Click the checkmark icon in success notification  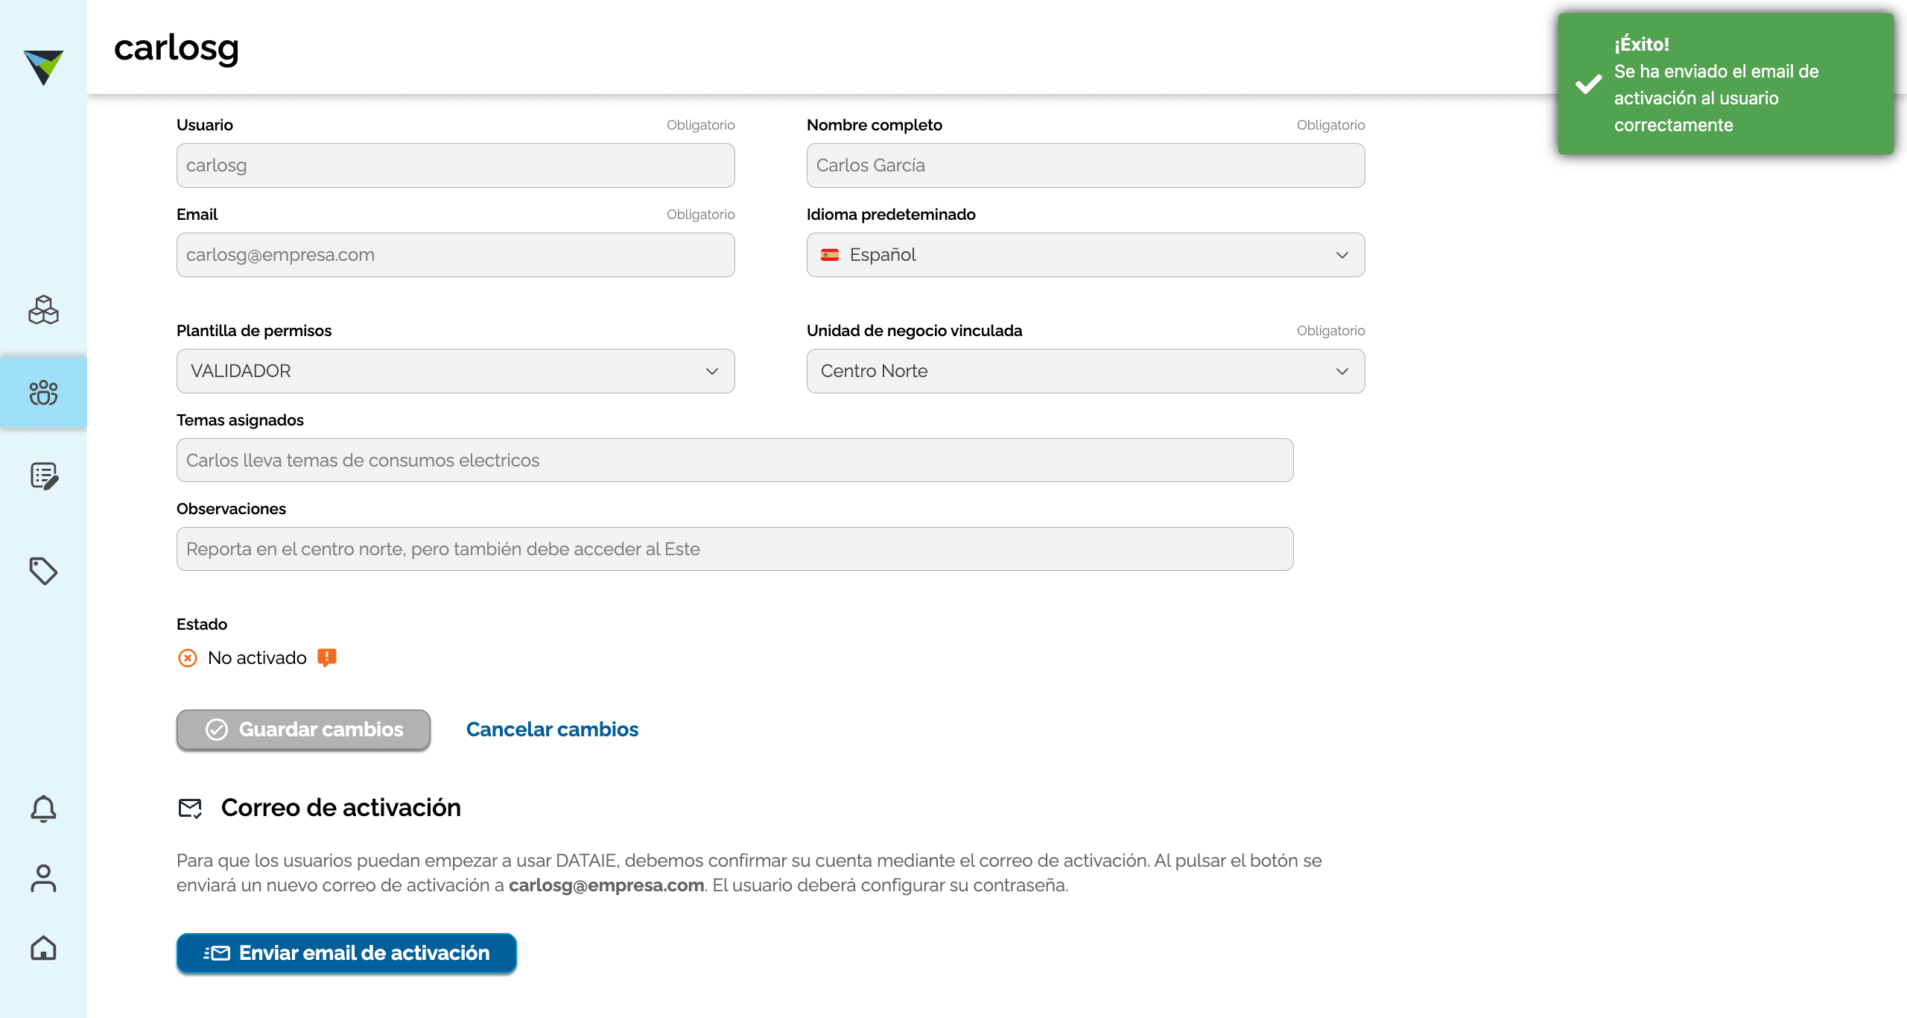click(1588, 83)
